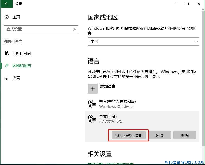Open the 中国 country dropdown
The height and width of the screenshot is (165, 205).
coord(143,42)
